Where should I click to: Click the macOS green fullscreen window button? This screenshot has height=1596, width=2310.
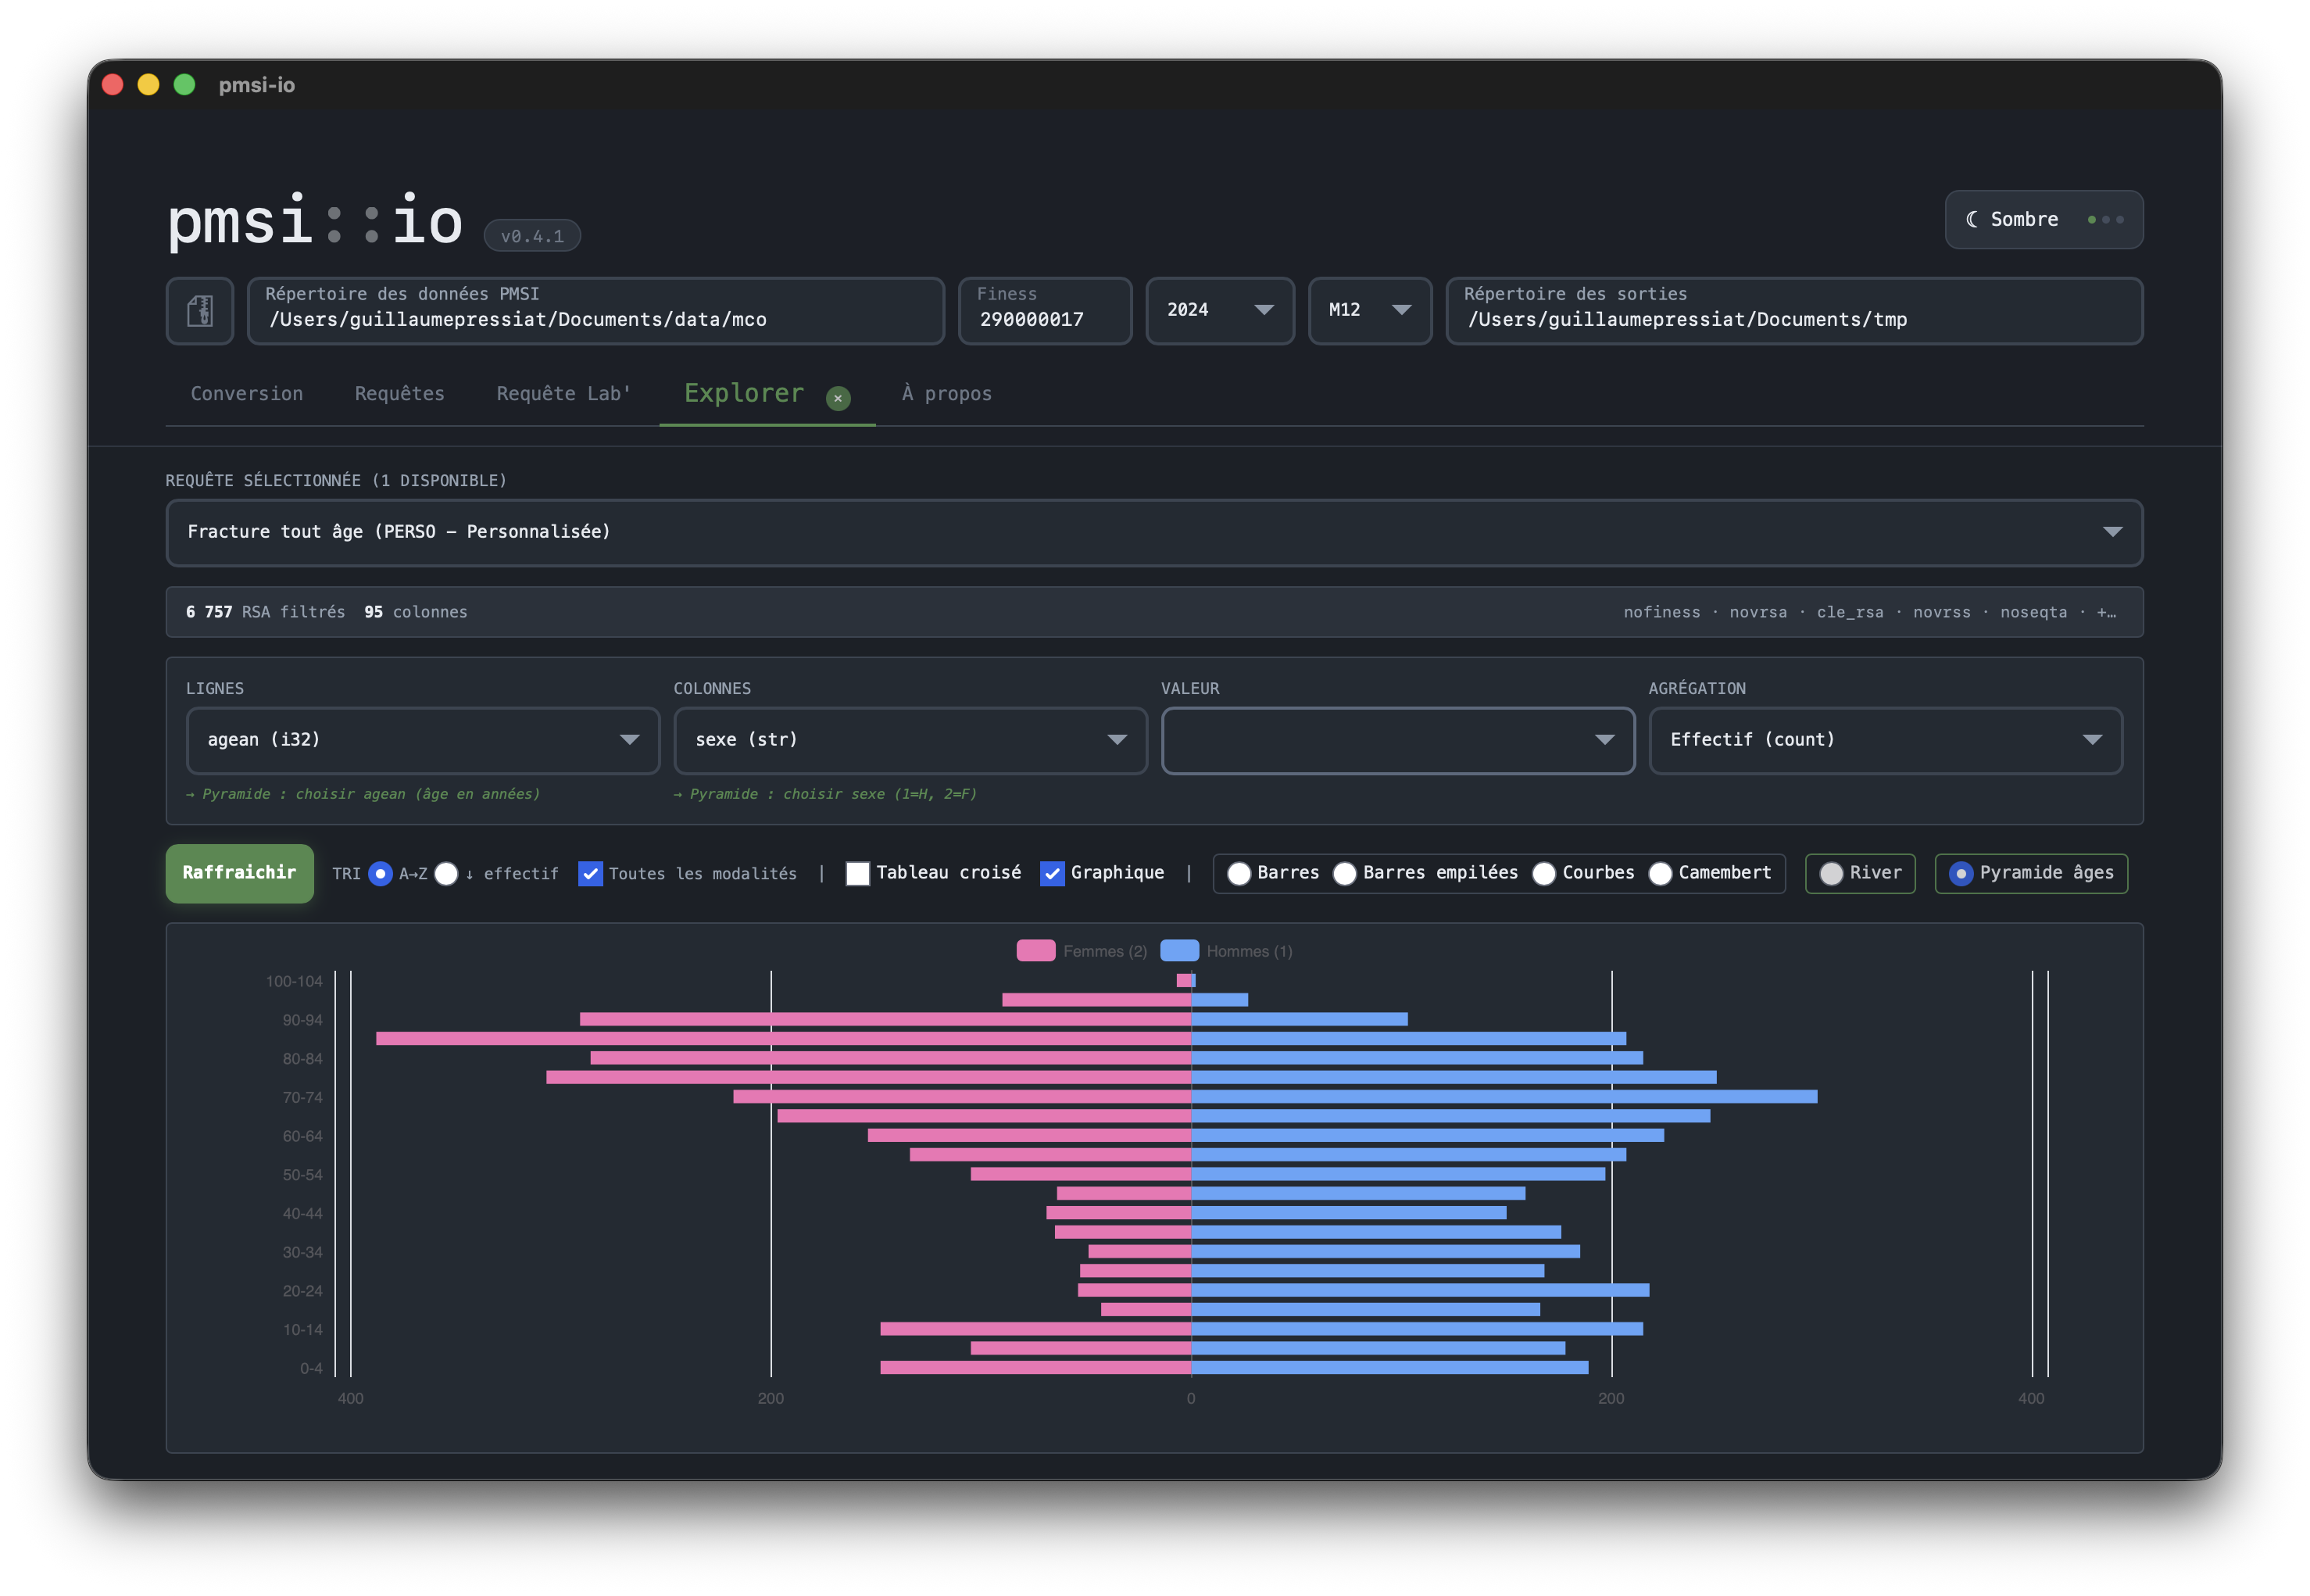point(184,85)
